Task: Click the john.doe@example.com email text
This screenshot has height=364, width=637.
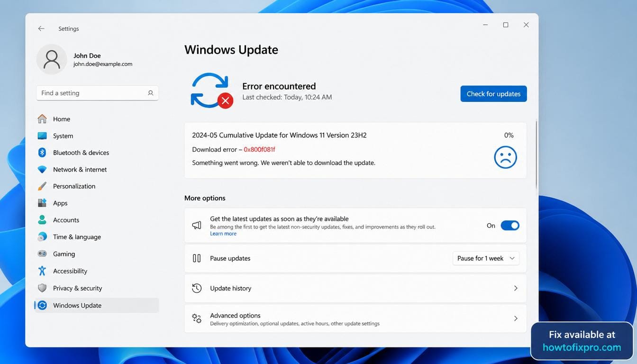Action: tap(103, 64)
